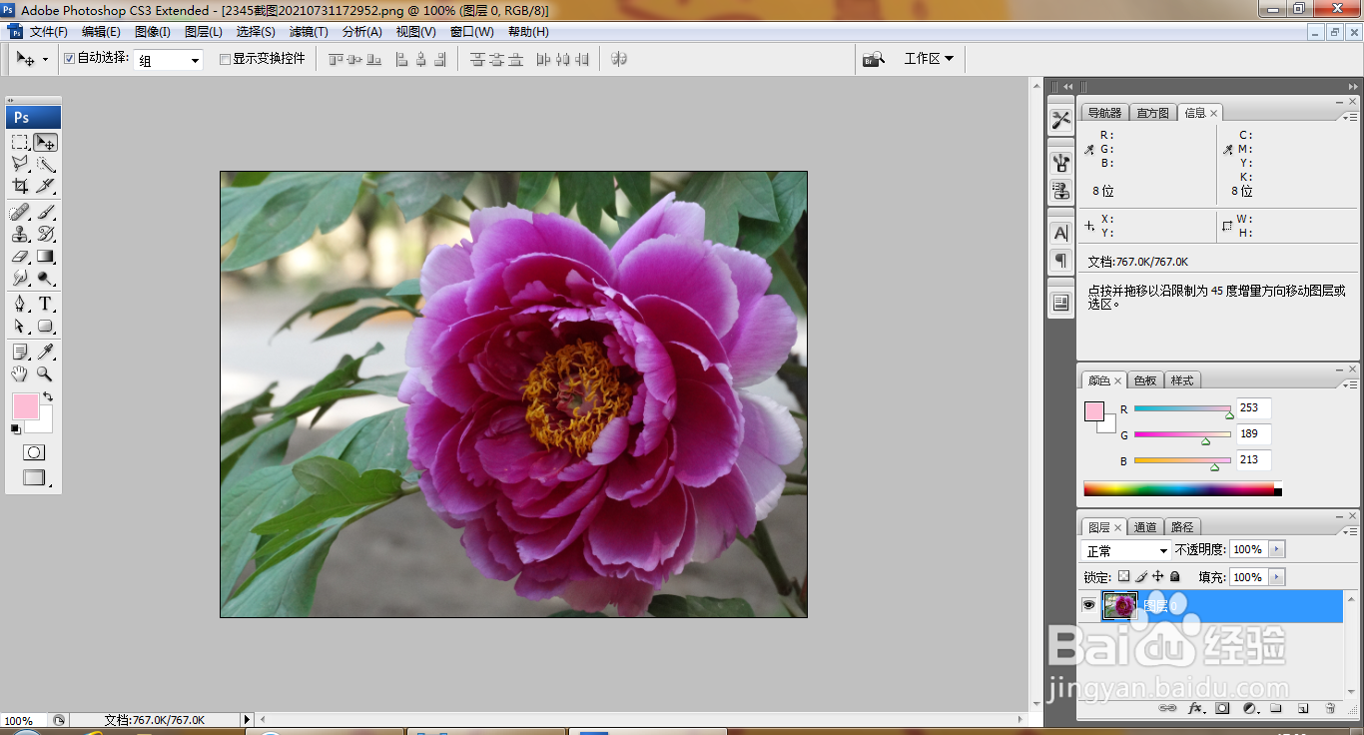Delete layer trash icon
The image size is (1364, 735).
click(x=1330, y=708)
